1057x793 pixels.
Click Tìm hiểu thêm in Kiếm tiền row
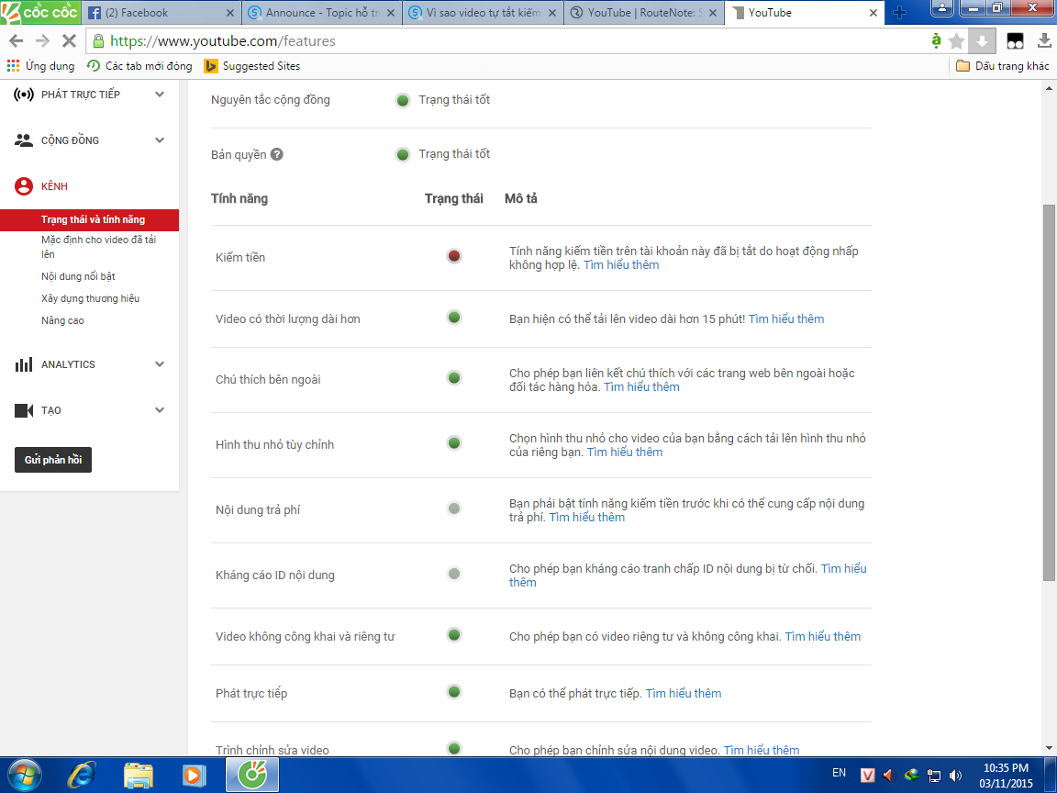pos(621,265)
